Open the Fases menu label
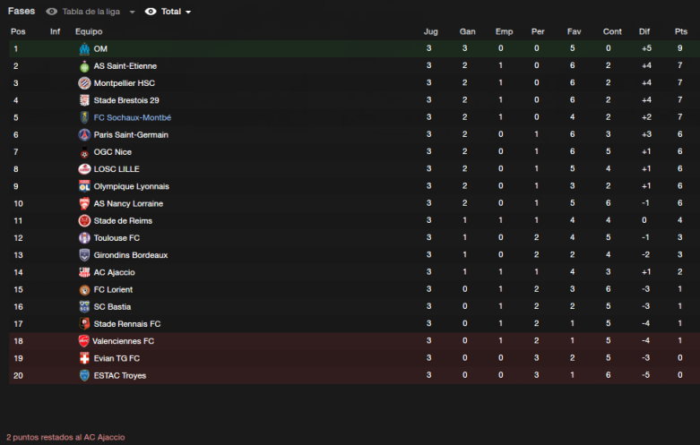 pyautogui.click(x=22, y=11)
